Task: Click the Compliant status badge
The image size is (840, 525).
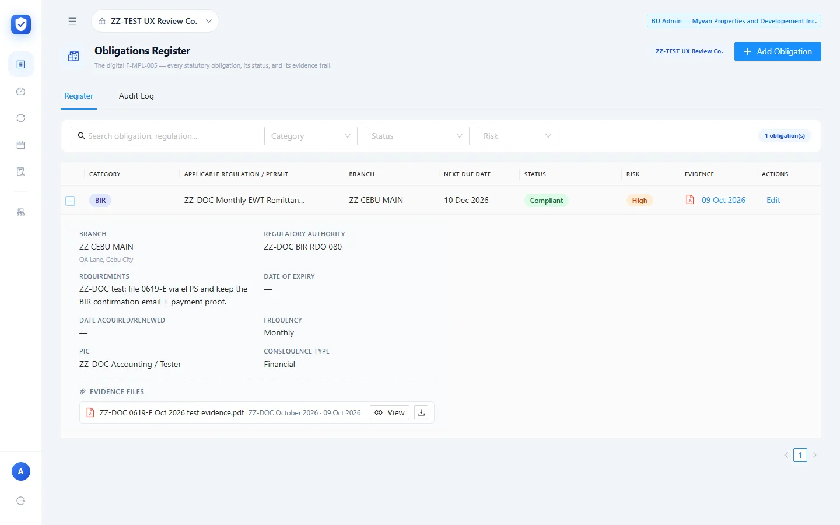Action: pos(547,201)
